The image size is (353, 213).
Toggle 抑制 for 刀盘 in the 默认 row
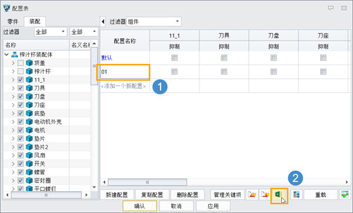point(274,58)
